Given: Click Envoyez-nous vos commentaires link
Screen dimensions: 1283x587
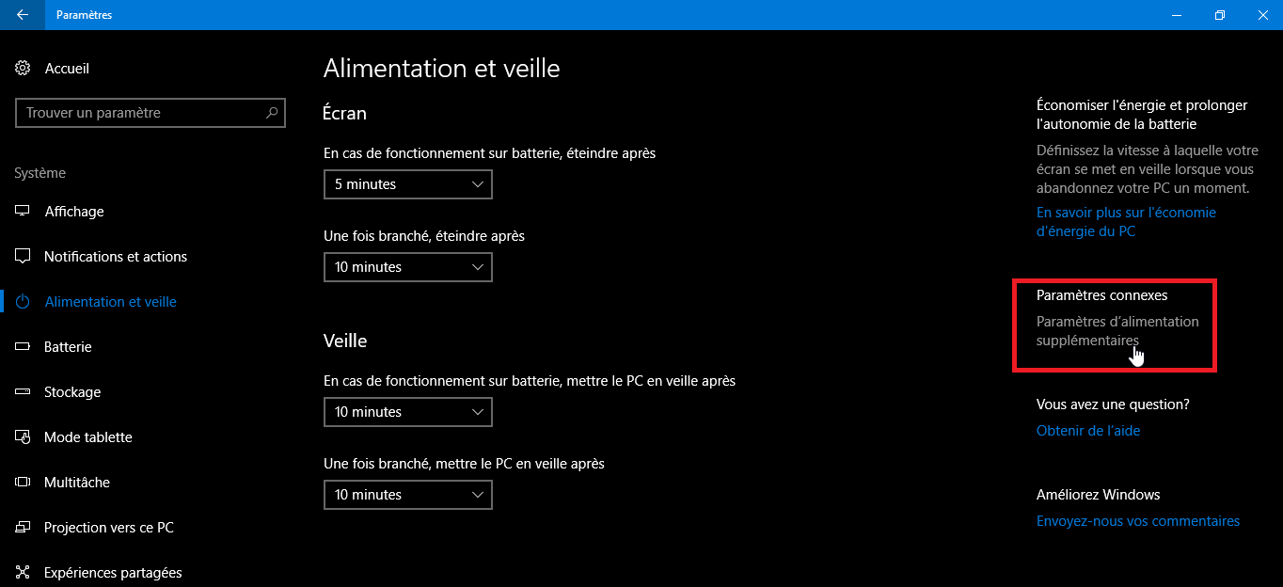Looking at the screenshot, I should 1137,521.
